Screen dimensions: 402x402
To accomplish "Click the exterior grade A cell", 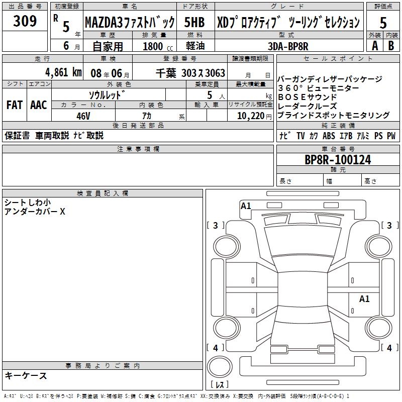I will click(x=374, y=45).
